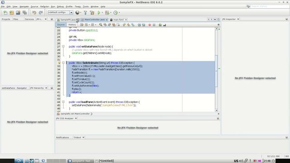Select the History view button
This screenshot has height=163, width=290.
pyautogui.click(x=72, y=24)
